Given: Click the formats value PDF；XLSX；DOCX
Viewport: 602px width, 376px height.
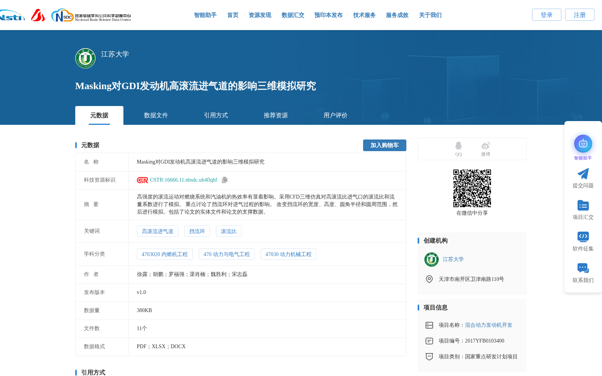Looking at the screenshot, I should [161, 347].
